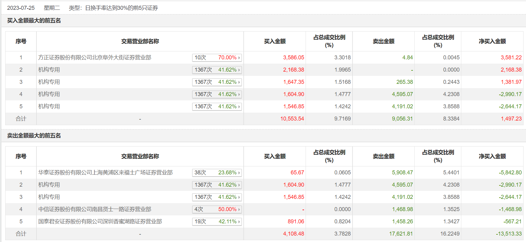Image resolution: width=526 pixels, height=242 pixels.
Task: Click the net buy total -13,513.33
Action: [509, 234]
